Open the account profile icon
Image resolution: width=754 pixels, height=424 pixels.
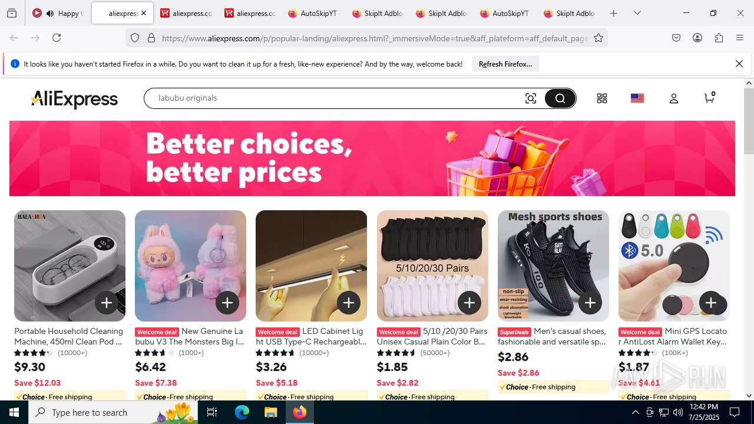674,98
